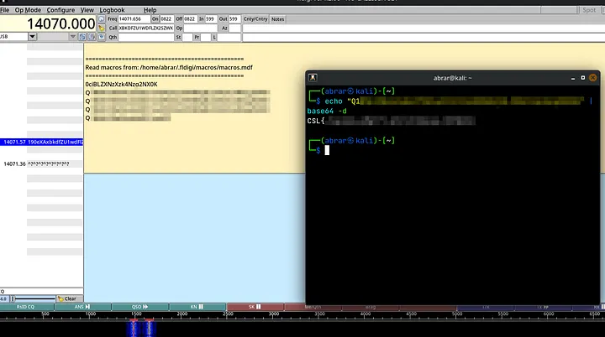Click the Qth input field
This screenshot has width=605, height=337.
tap(146, 37)
